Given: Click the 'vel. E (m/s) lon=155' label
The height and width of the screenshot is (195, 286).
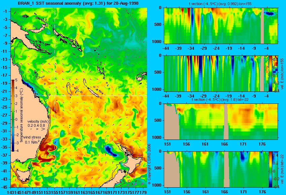Looking at the screenshot, I should point(282,74).
